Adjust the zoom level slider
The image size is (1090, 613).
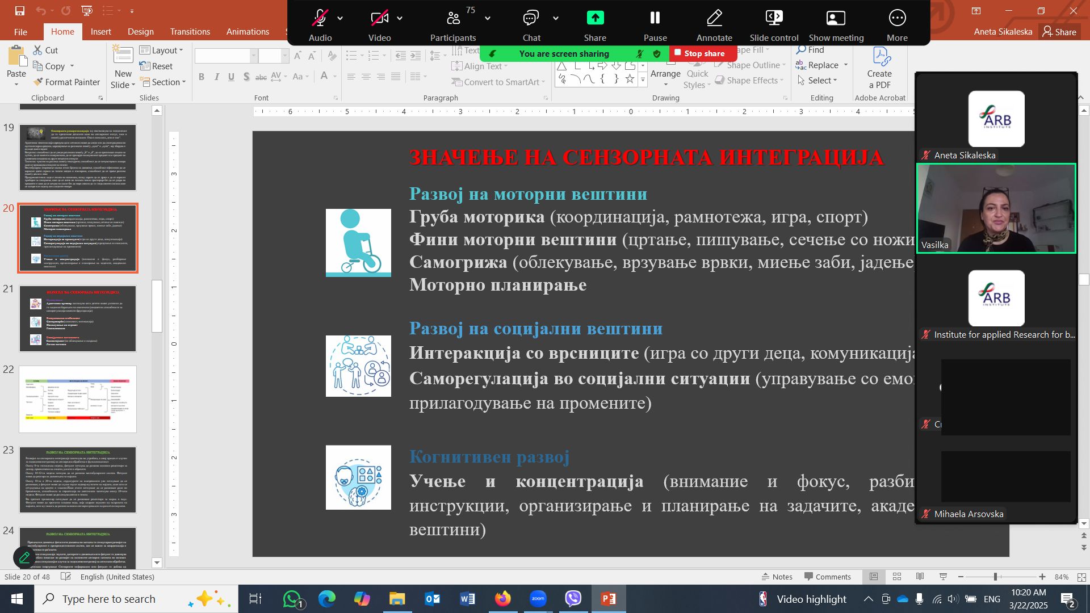point(995,577)
